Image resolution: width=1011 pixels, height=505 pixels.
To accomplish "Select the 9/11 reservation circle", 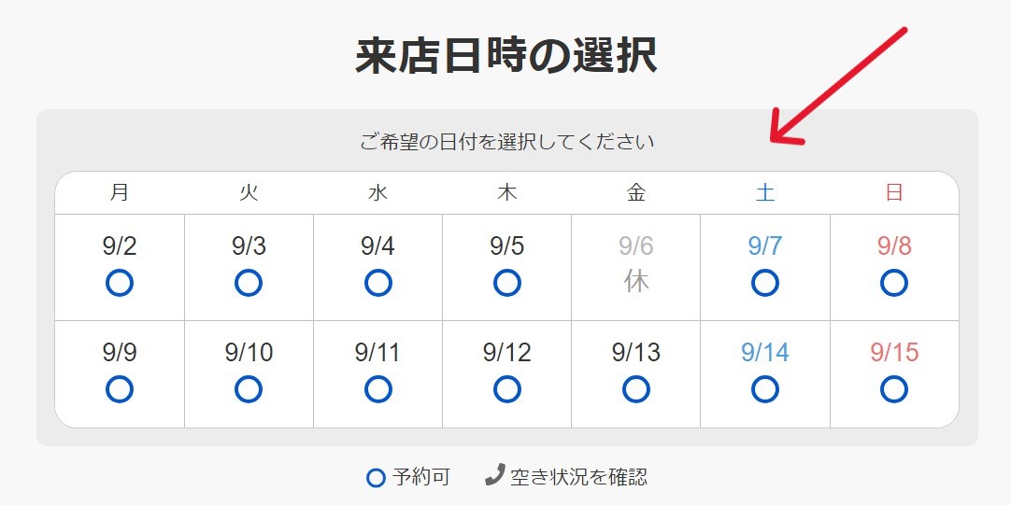I will coord(377,388).
